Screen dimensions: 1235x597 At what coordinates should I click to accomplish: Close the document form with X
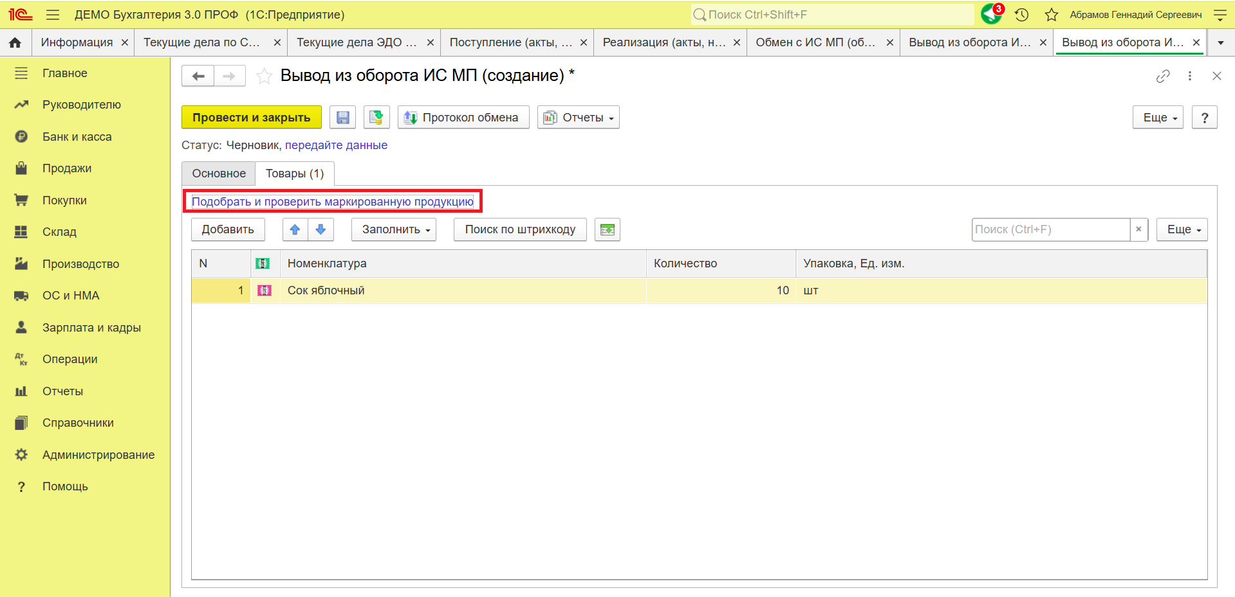(x=1217, y=76)
